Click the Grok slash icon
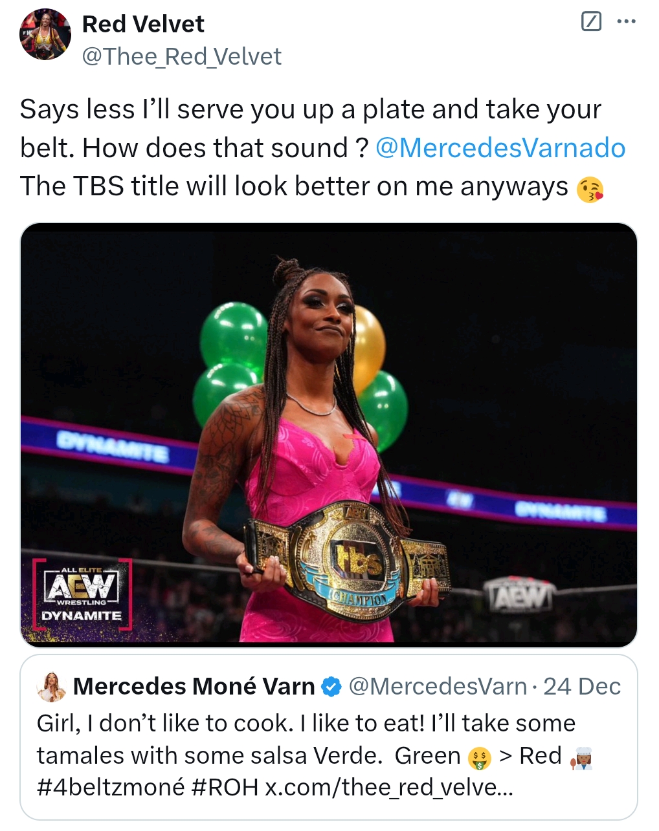This screenshot has height=831, width=659. pyautogui.click(x=592, y=22)
